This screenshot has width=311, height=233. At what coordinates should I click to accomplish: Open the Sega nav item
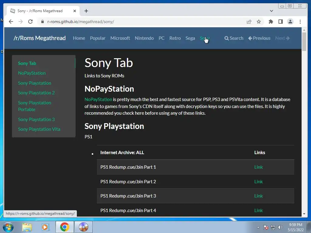[x=190, y=38]
